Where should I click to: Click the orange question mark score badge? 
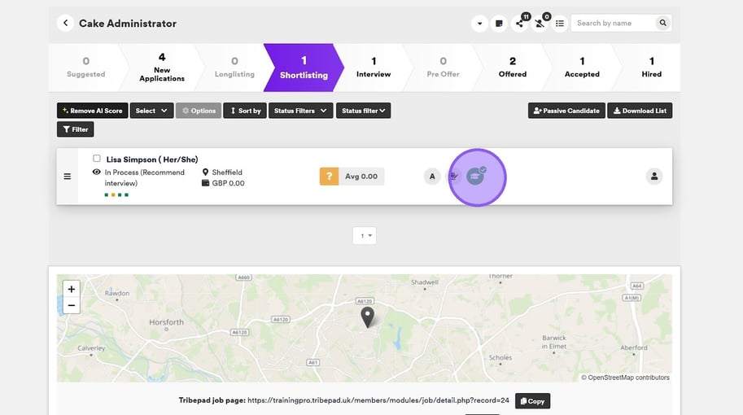pyautogui.click(x=329, y=177)
